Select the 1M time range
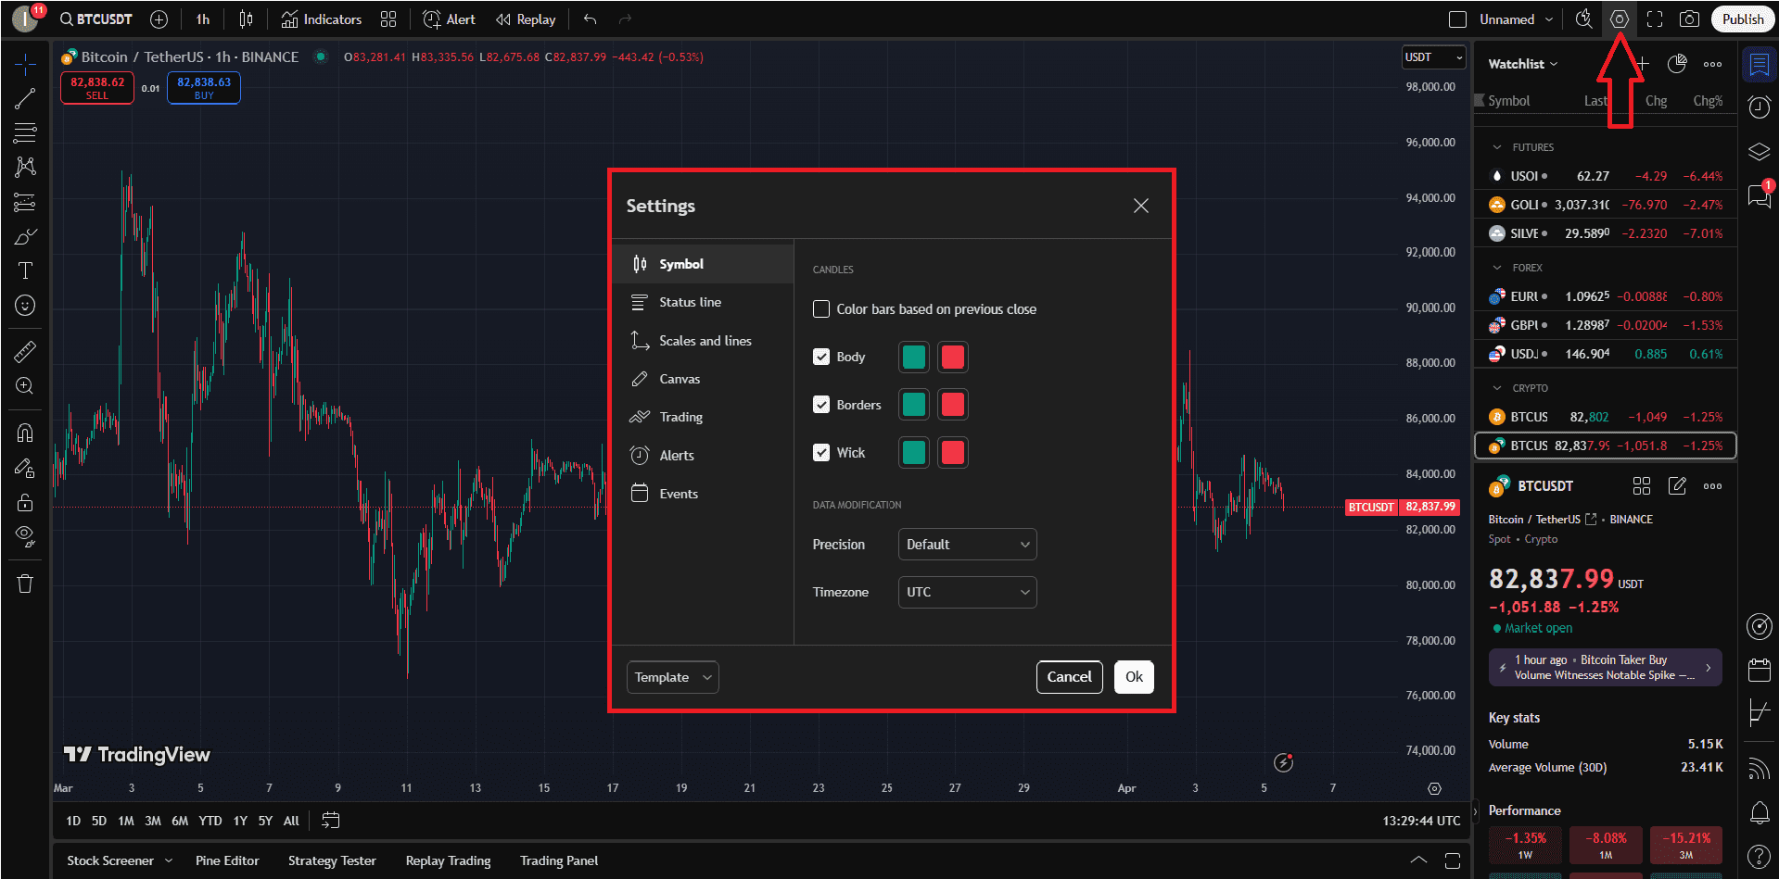The width and height of the screenshot is (1779, 879). 126,821
